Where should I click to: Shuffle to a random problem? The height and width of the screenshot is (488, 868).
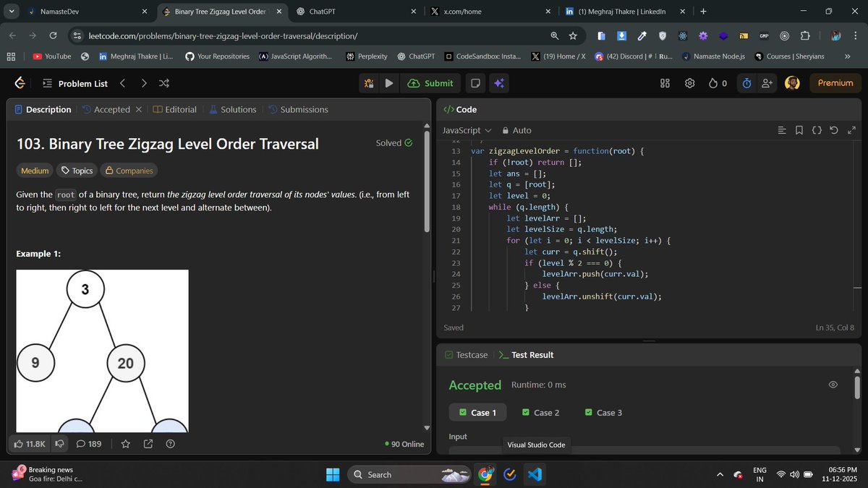pos(163,83)
